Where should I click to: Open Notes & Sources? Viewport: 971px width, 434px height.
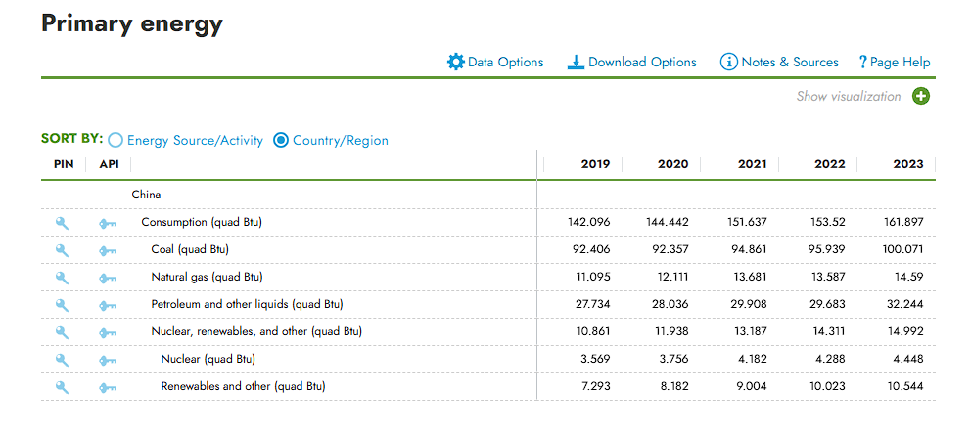[x=779, y=62]
